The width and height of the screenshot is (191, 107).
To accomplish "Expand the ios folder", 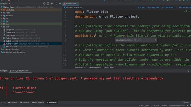I will [1, 18].
